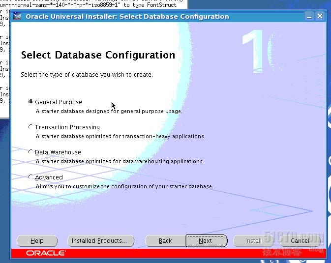
Task: Click the Oracle logo in red bar
Action: click(46, 253)
